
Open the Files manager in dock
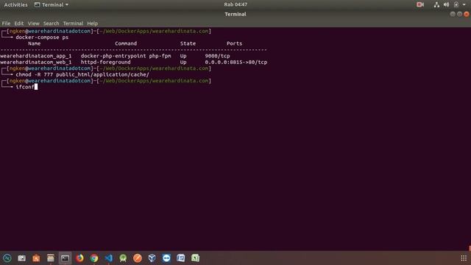pos(51,258)
